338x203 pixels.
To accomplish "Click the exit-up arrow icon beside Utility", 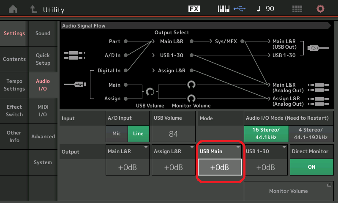I will [x=33, y=9].
